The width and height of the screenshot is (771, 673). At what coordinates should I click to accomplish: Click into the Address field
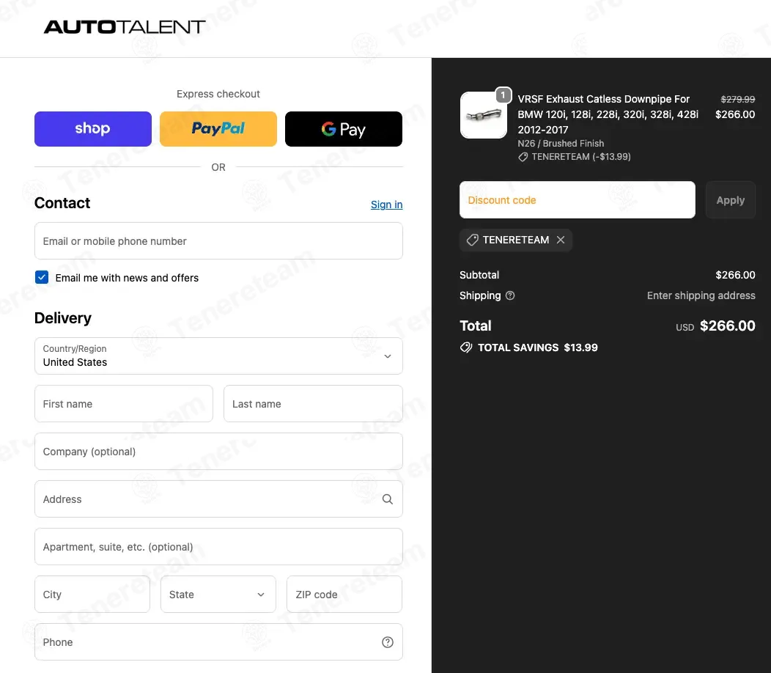click(x=218, y=499)
